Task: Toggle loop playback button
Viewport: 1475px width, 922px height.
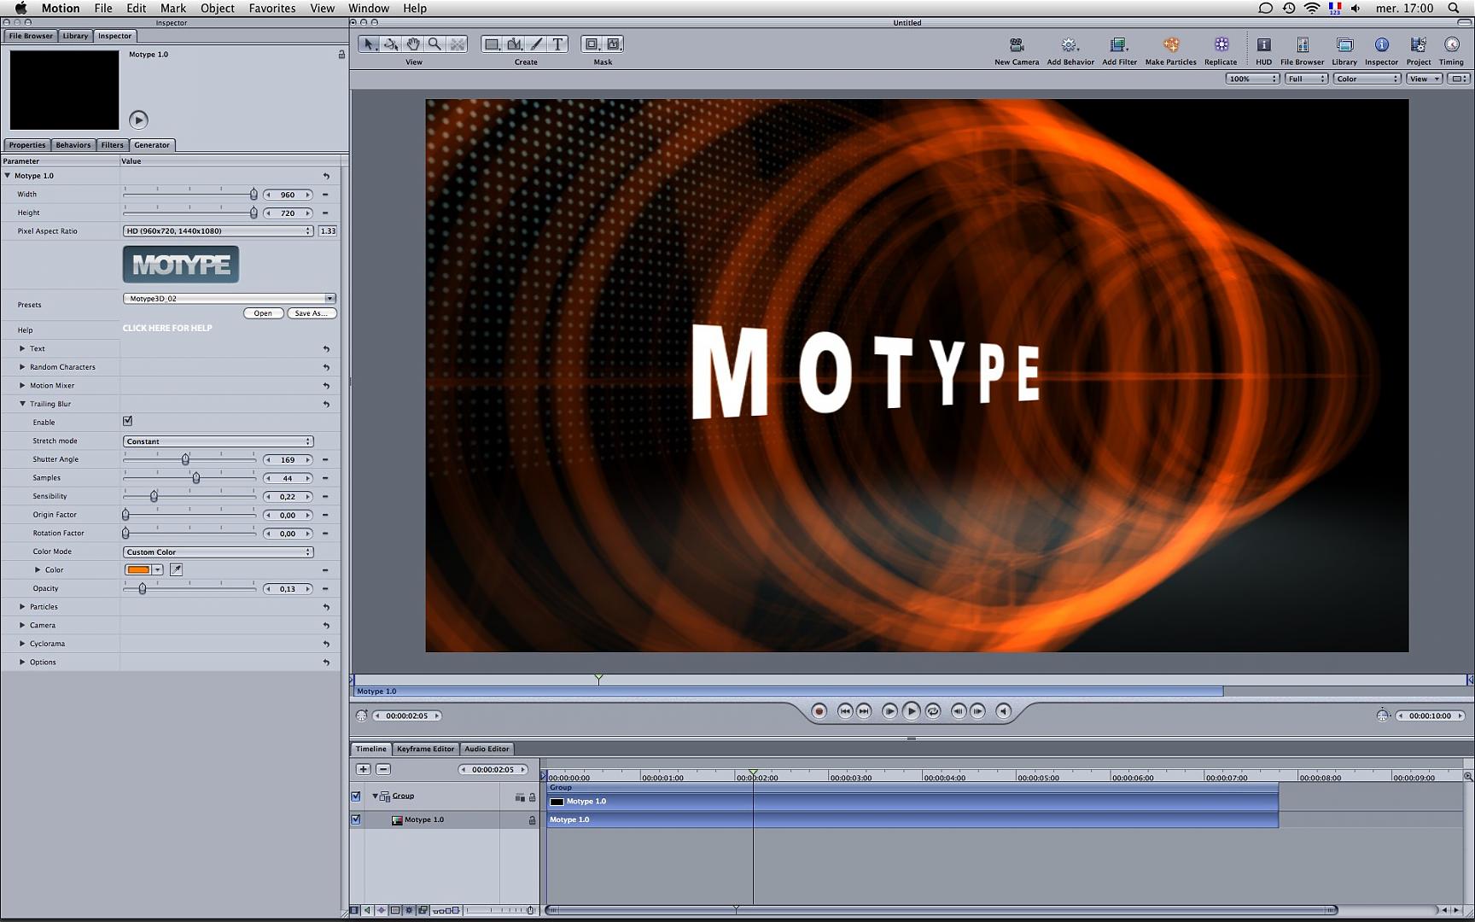Action: pyautogui.click(x=933, y=711)
